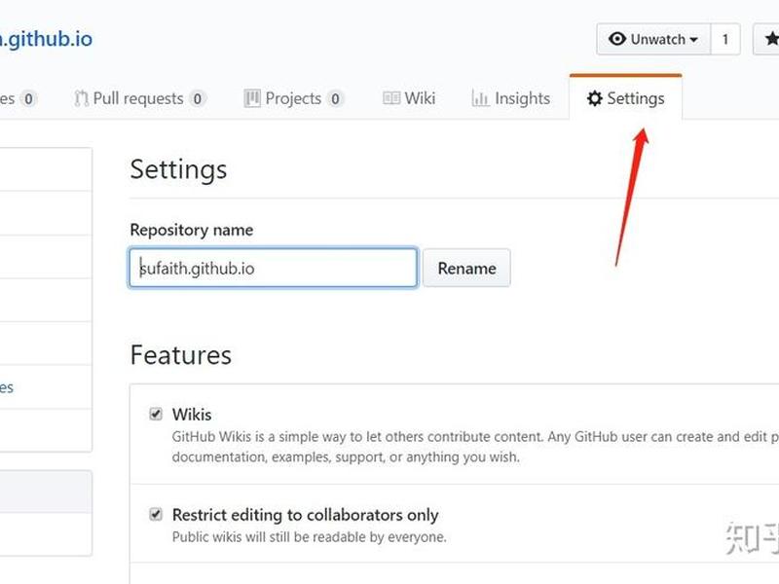Open the Settings tab
779x584 pixels.
[625, 98]
